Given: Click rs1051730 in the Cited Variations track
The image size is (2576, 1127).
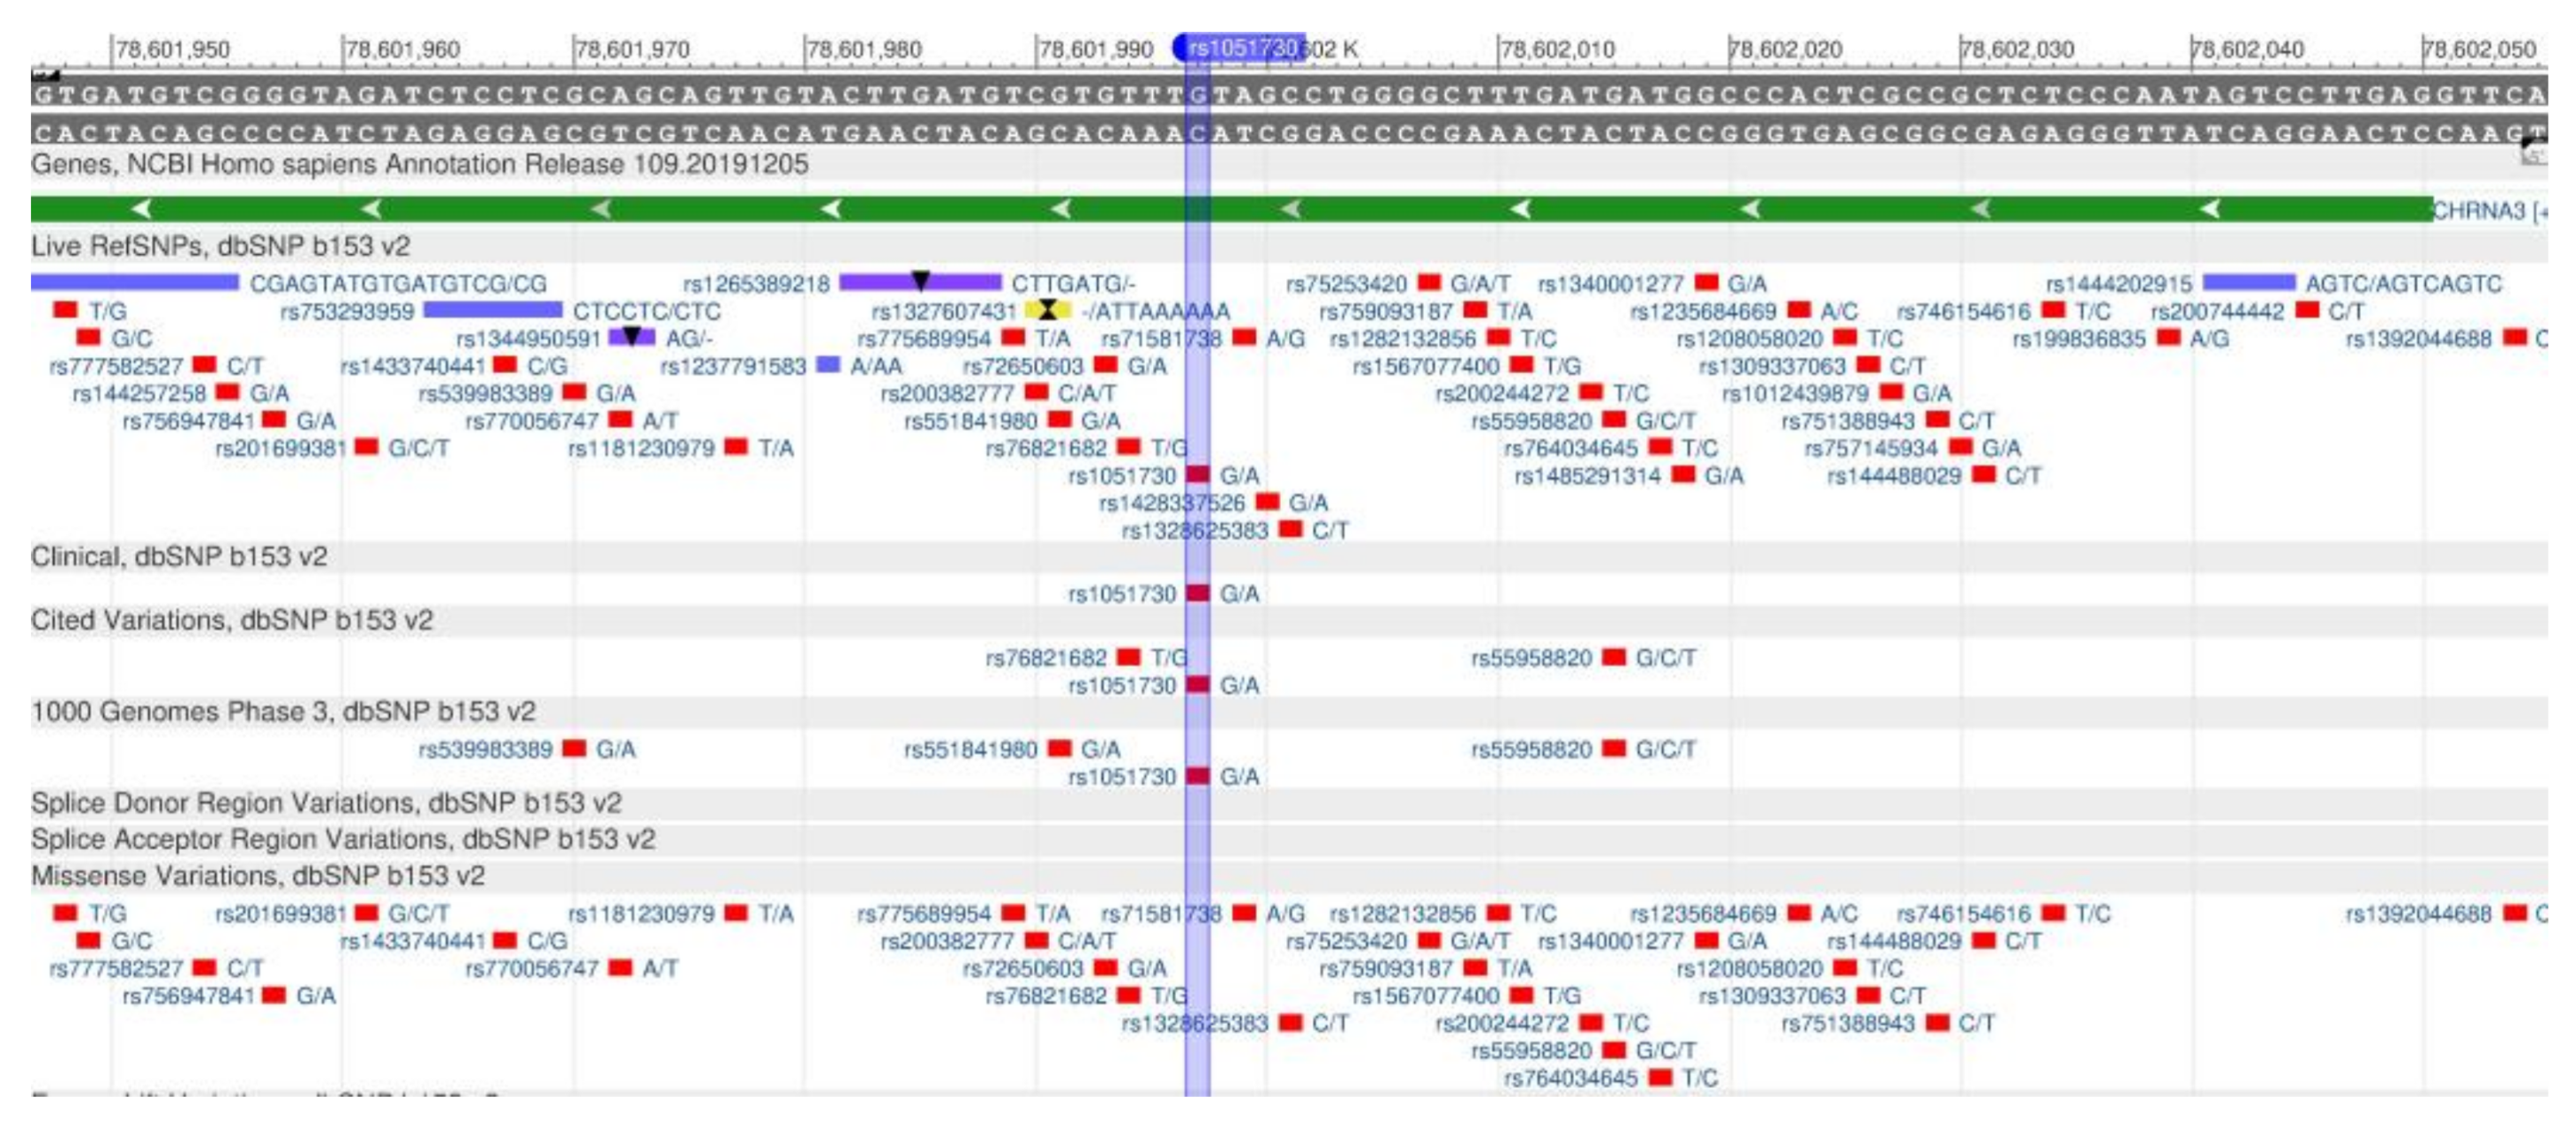Looking at the screenshot, I should (1122, 686).
